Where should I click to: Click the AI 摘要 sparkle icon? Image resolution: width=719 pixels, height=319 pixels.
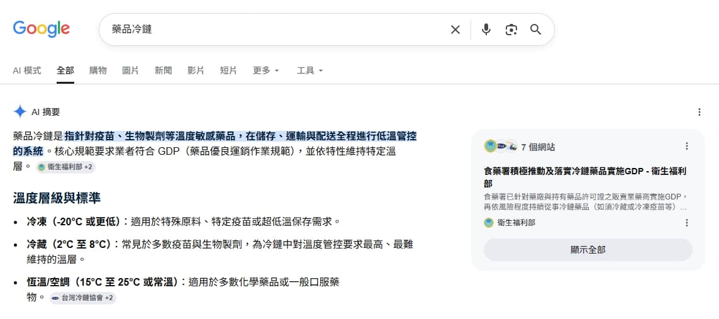20,112
